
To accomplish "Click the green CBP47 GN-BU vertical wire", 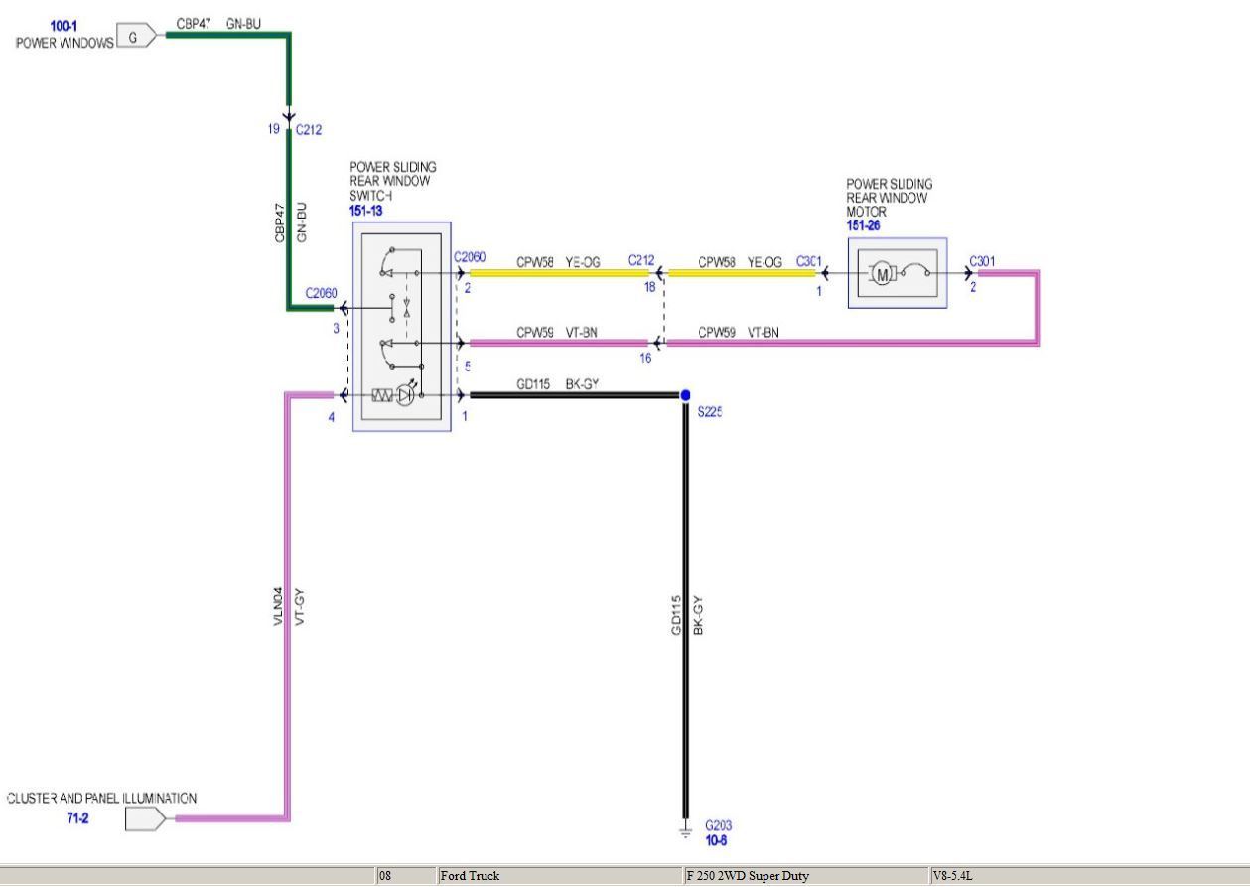I will coord(289,219).
